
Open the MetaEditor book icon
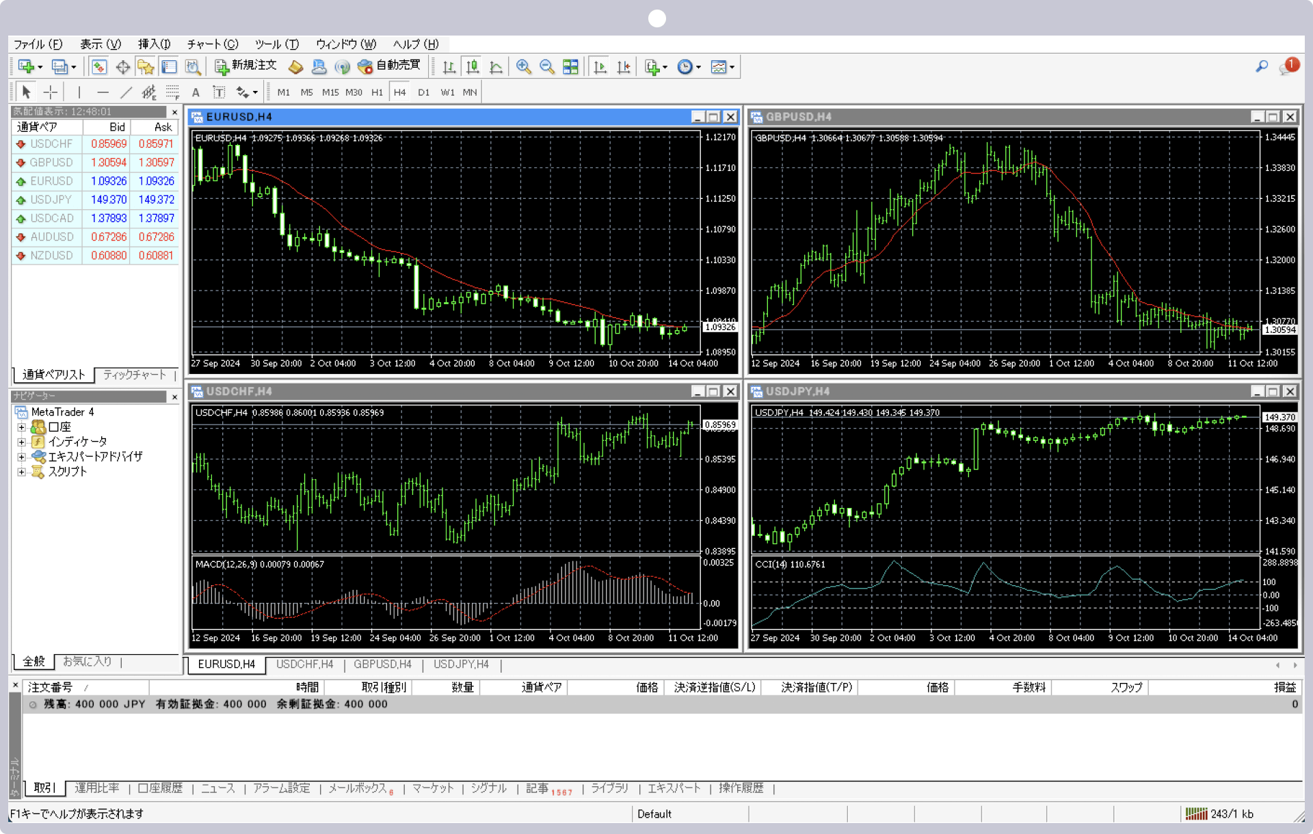point(295,66)
